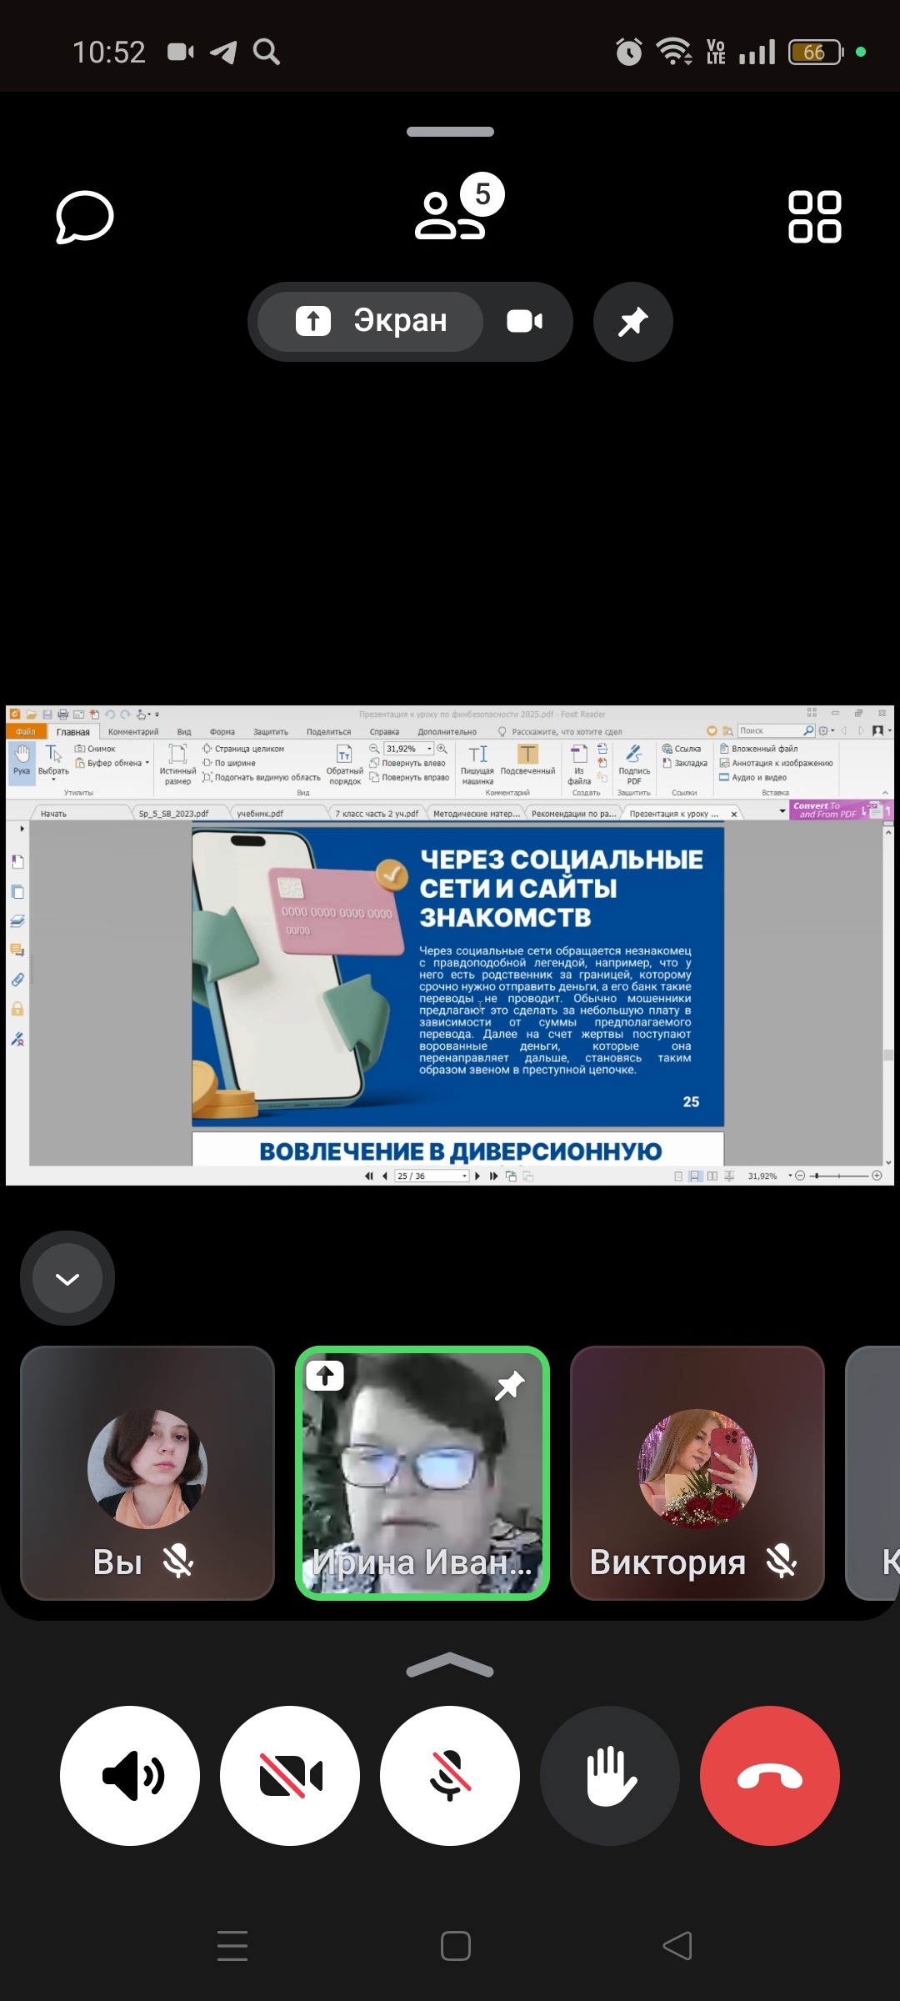Create PDF Из файла
This screenshot has height=2001, width=900.
[579, 765]
